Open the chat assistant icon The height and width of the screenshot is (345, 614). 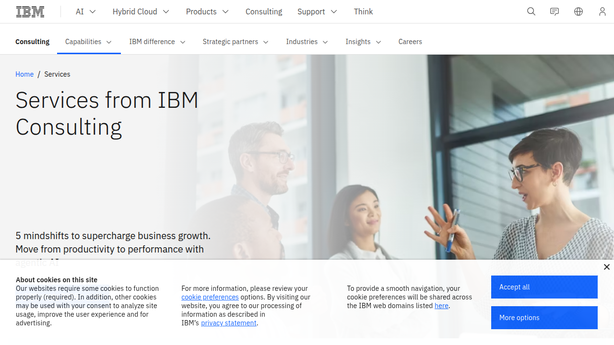(555, 11)
